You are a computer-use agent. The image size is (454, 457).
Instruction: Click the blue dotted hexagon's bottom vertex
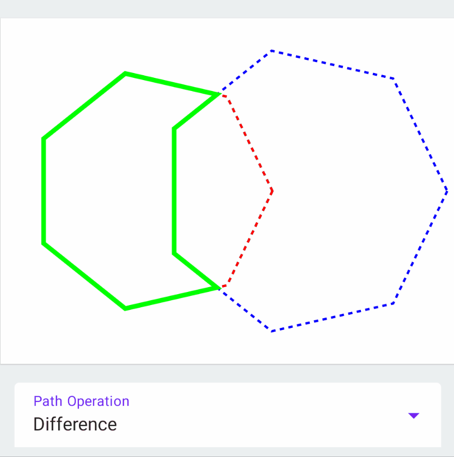pos(272,331)
